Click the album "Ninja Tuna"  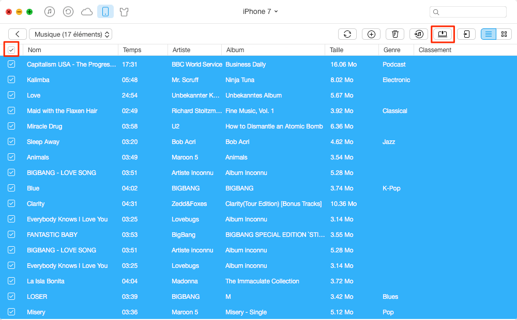pos(240,80)
